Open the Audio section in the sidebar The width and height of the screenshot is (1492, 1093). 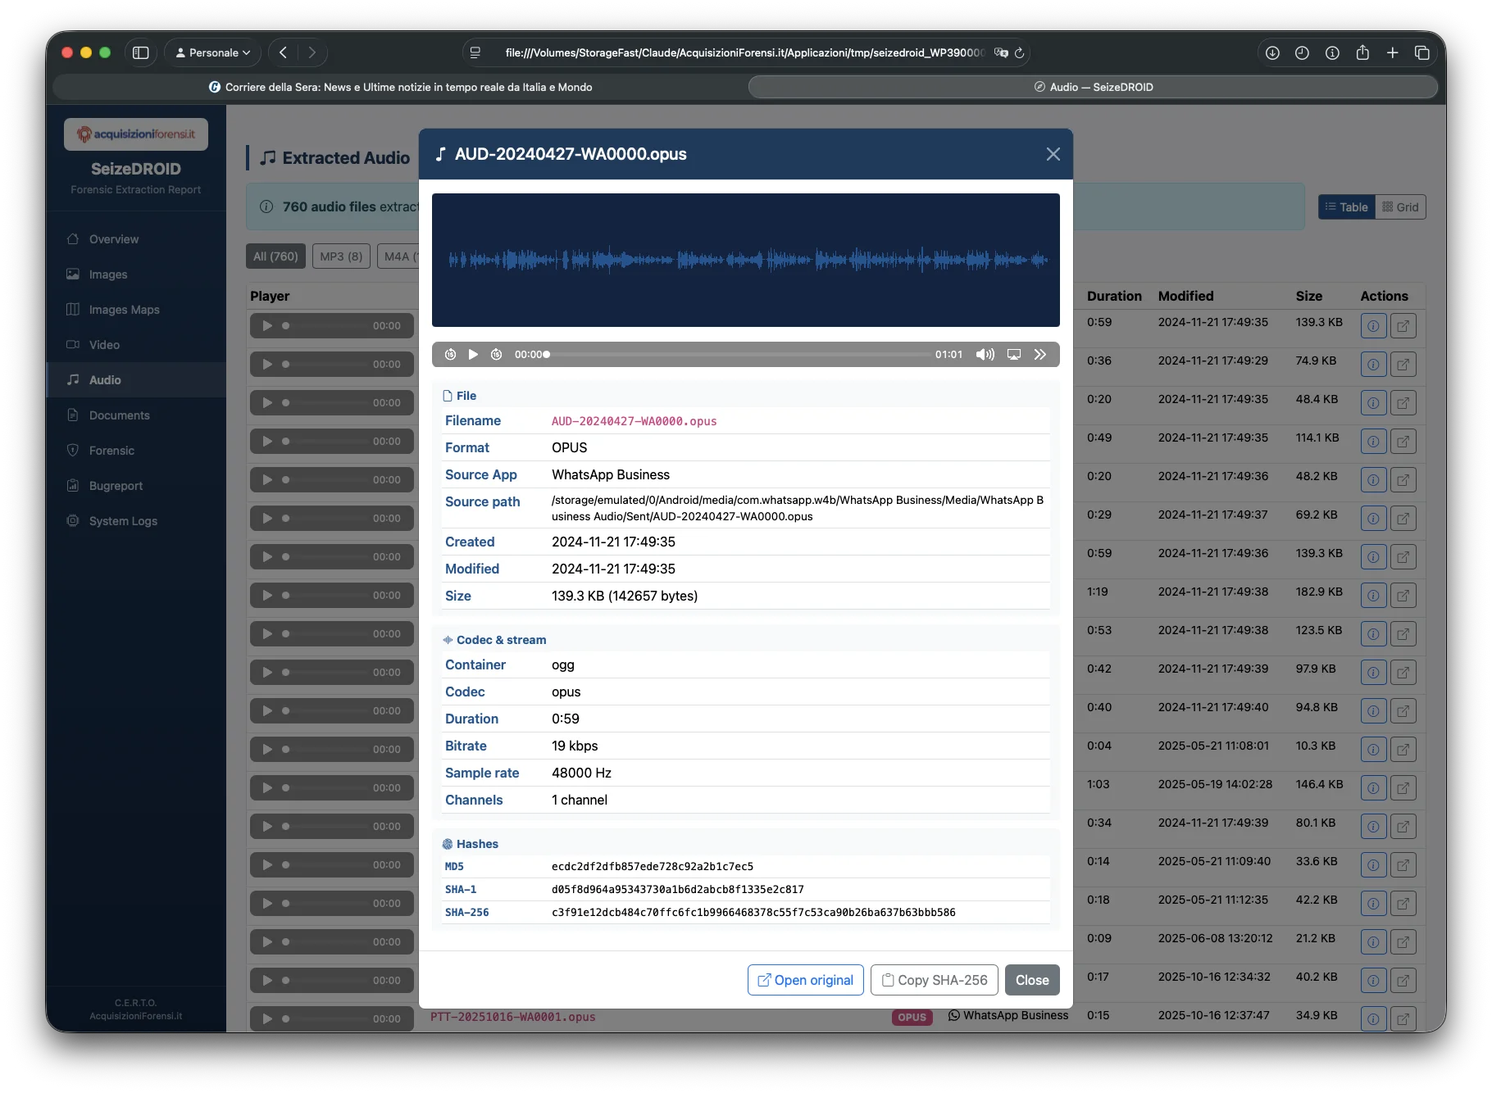(104, 379)
